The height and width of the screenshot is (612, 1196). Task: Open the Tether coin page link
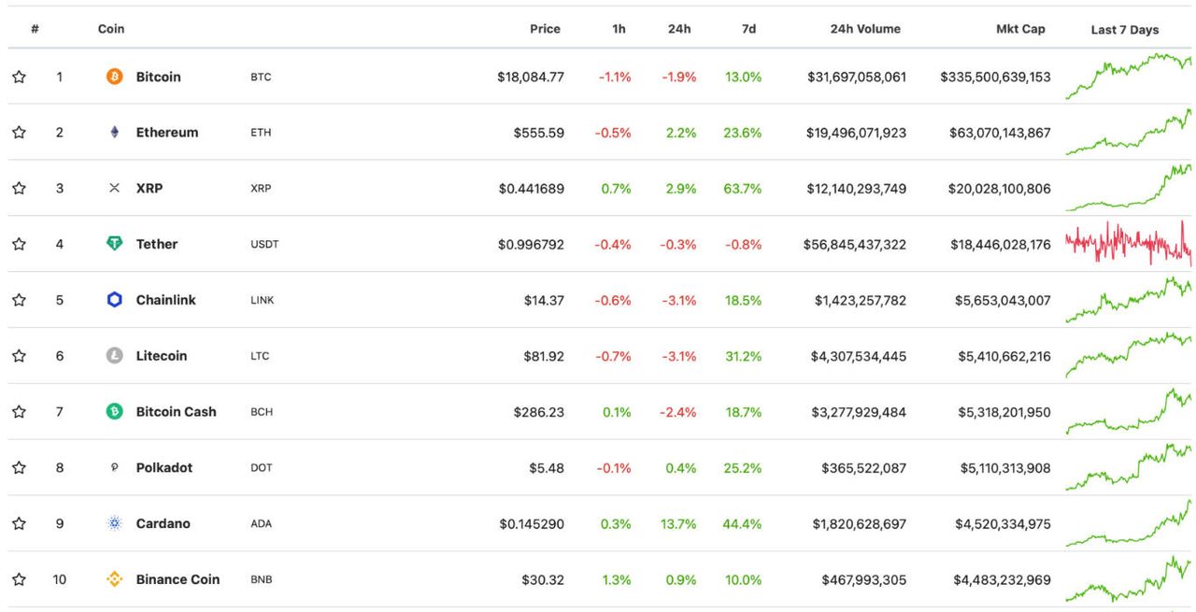tap(157, 244)
